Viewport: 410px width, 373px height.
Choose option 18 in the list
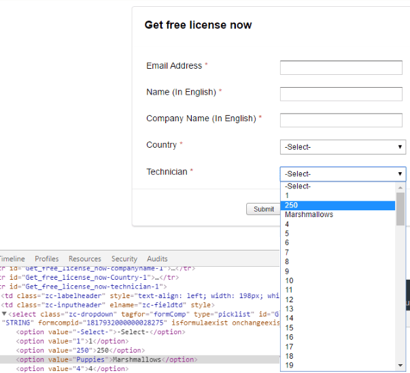tap(337, 356)
